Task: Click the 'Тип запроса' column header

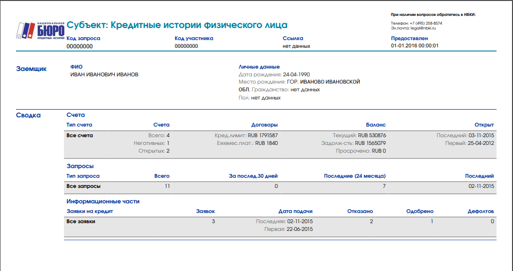Action: click(83, 176)
